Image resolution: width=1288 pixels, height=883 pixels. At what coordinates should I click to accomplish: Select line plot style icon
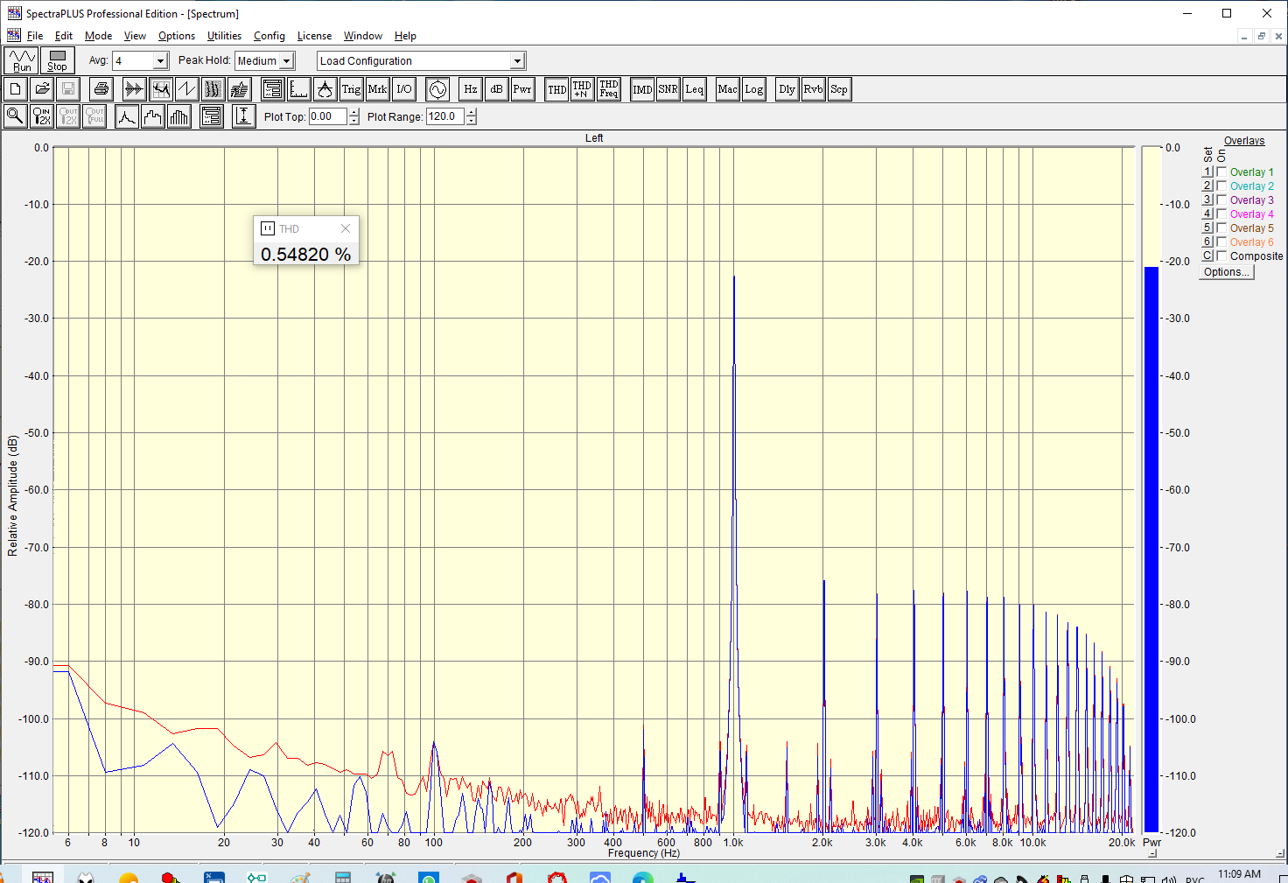click(x=127, y=116)
